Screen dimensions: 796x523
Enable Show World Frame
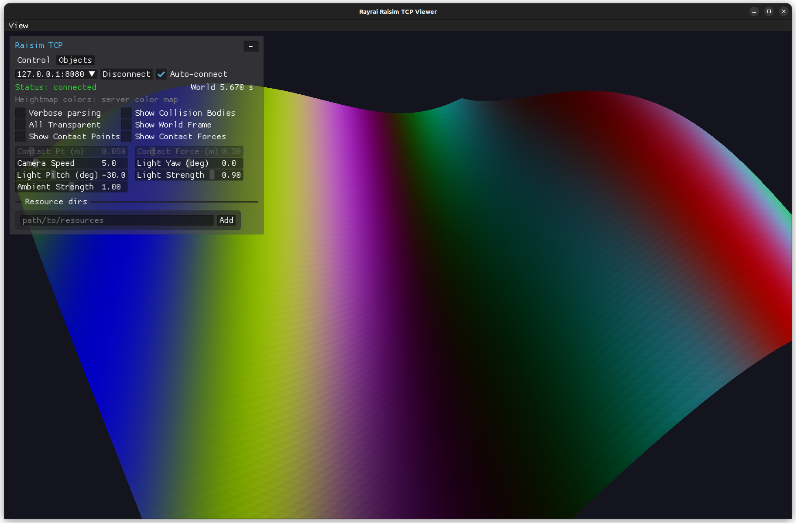[x=126, y=124]
